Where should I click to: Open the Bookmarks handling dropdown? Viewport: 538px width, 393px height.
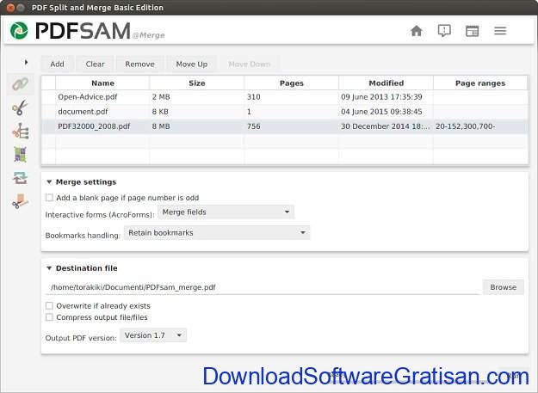(x=217, y=233)
